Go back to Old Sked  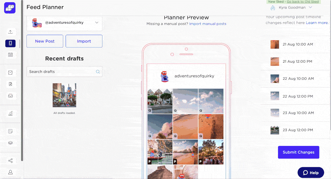303,2
